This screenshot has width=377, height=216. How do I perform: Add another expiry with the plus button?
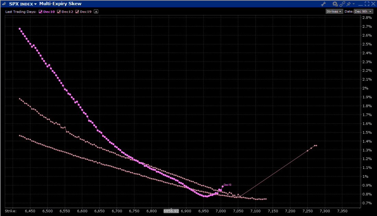[x=96, y=11]
